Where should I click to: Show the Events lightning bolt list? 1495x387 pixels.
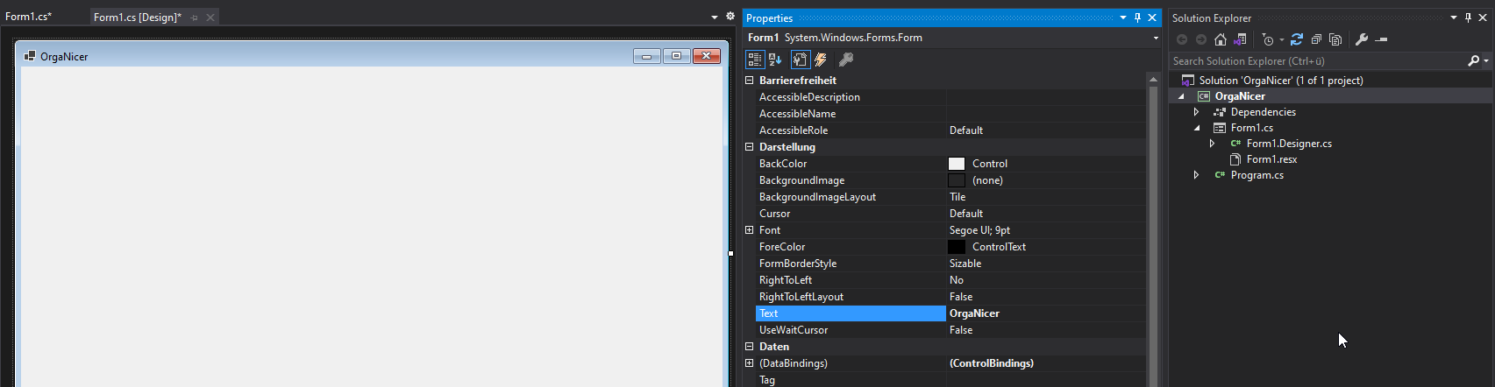822,60
